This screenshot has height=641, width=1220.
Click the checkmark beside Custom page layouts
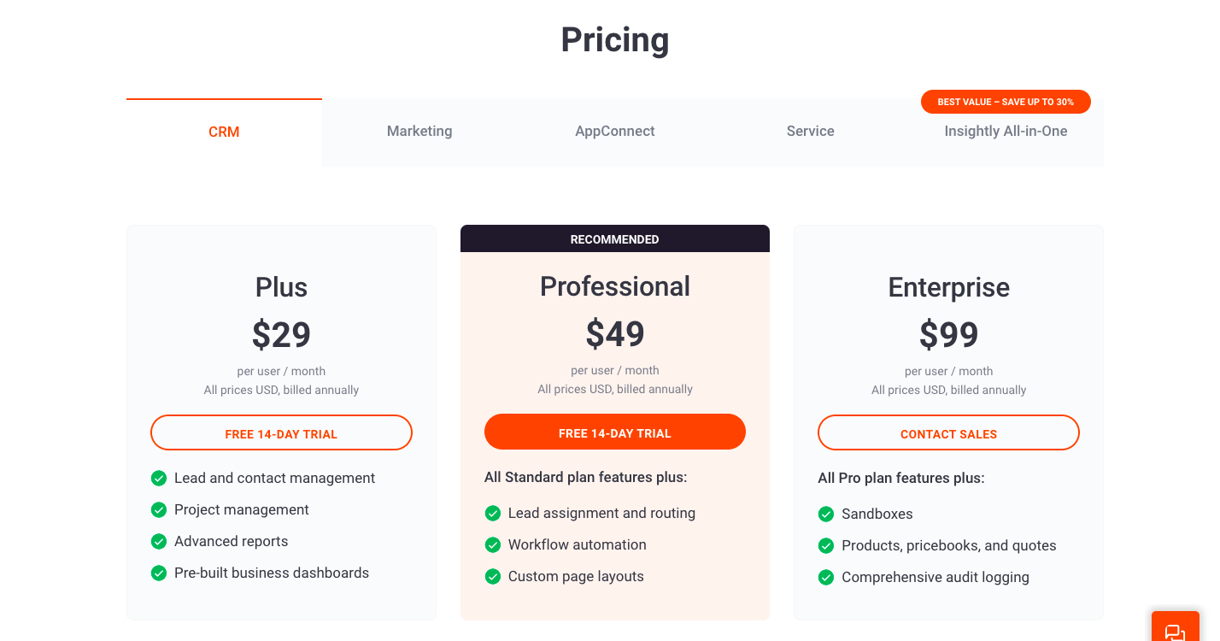[x=493, y=576]
